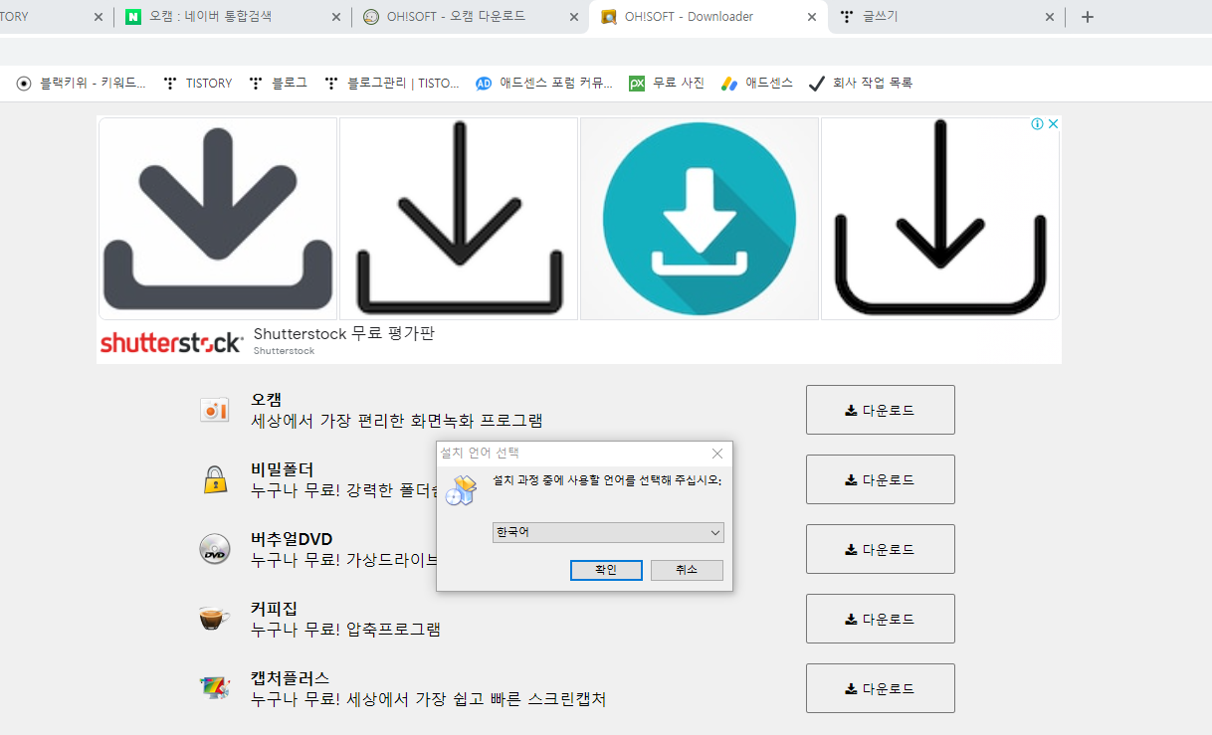Open the thin black arrow download image

click(x=459, y=219)
